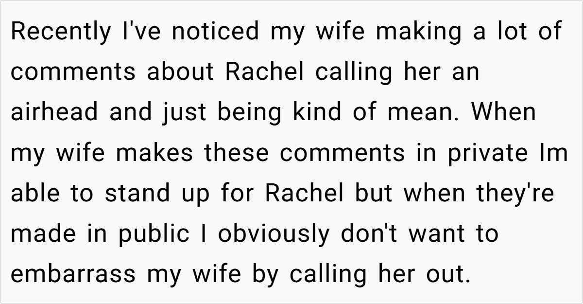Click the word "Recently" at the start
Screen dimensions: 583x304
pyautogui.click(x=61, y=32)
